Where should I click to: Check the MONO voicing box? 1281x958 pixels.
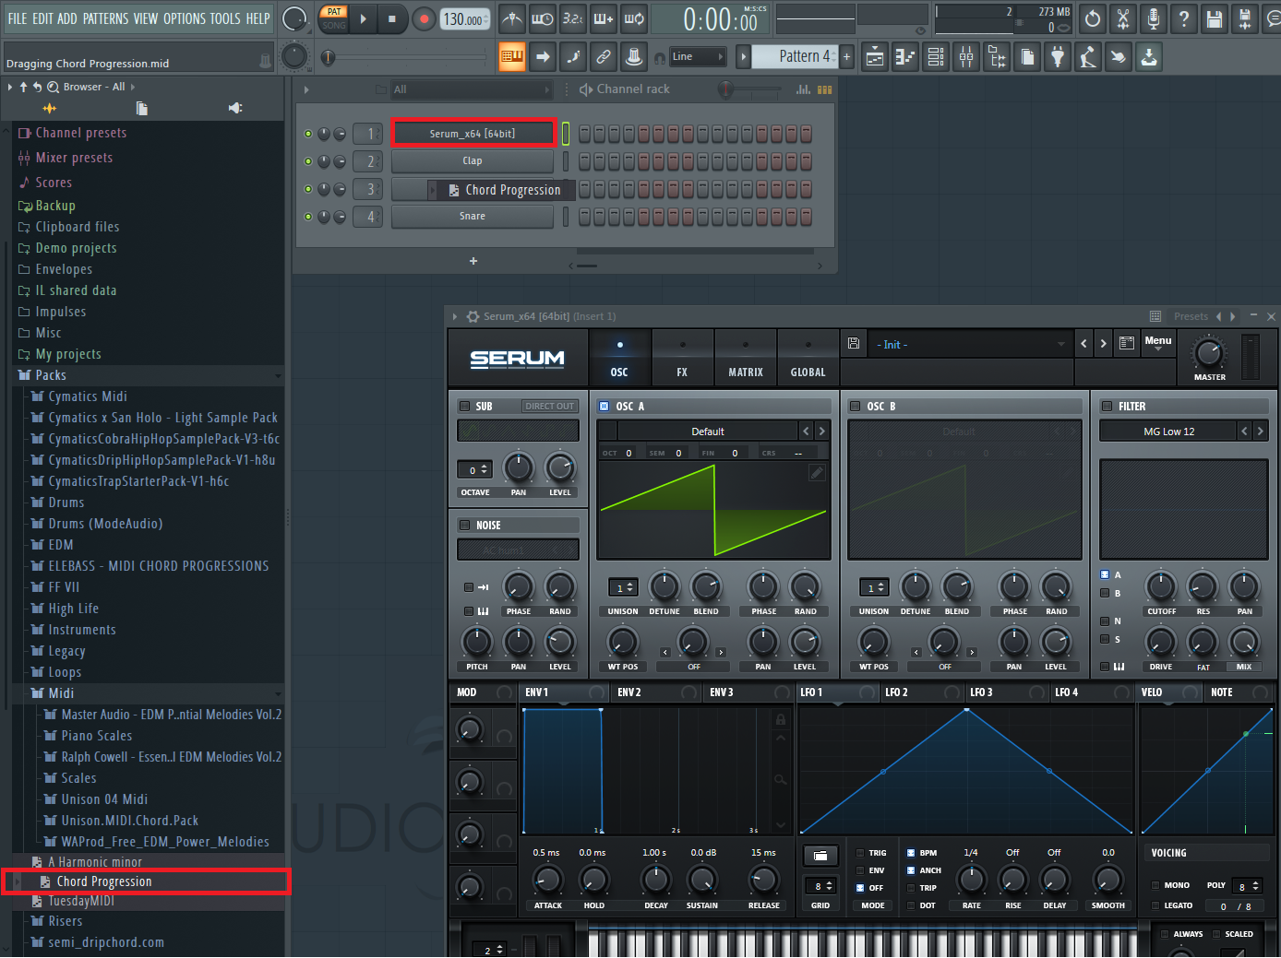pos(1155,885)
